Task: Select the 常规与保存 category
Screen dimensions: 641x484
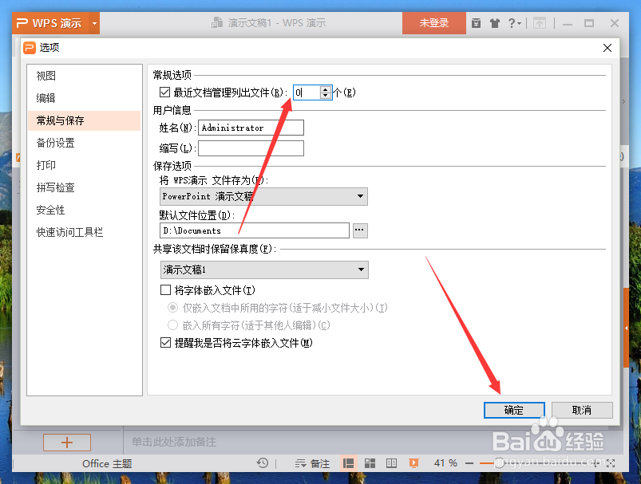Action: tap(84, 120)
